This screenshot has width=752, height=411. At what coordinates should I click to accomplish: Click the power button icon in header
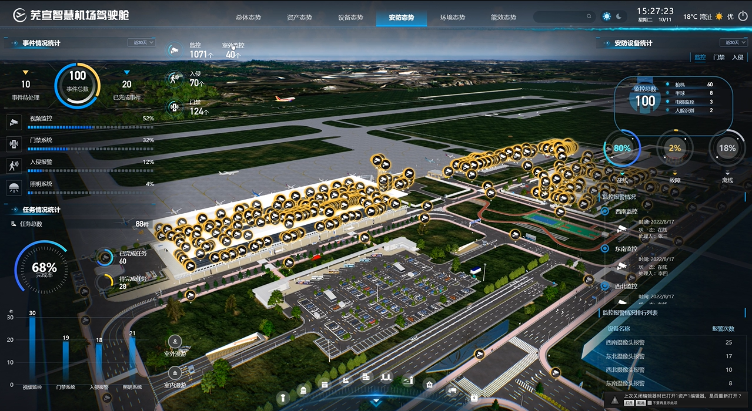(x=743, y=16)
